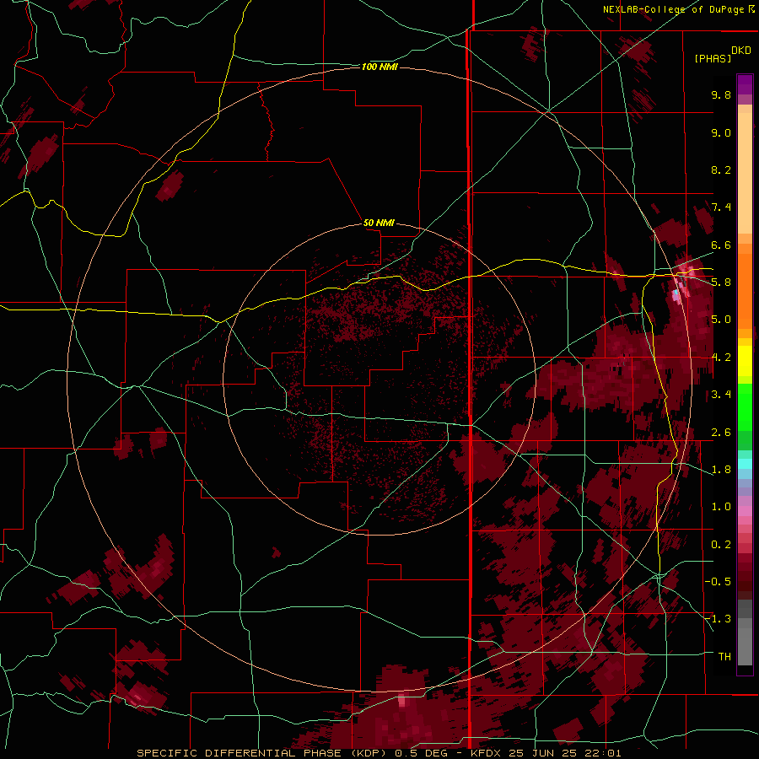Click the 3.4 value on the scale
This screenshot has width=759, height=759.
pyautogui.click(x=721, y=395)
